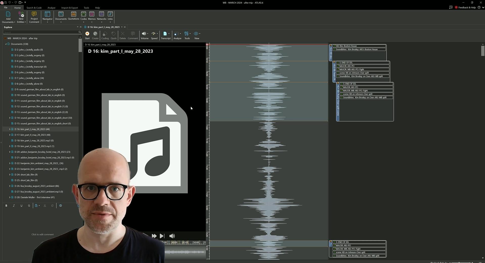Image resolution: width=485 pixels, height=263 pixels.
Task: Open the Memos manager
Action: 92,15
